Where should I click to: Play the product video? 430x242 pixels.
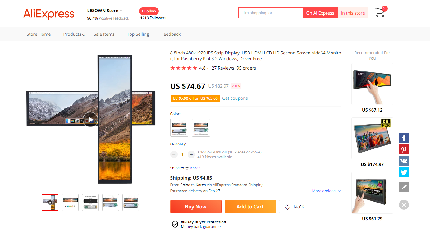(90, 120)
